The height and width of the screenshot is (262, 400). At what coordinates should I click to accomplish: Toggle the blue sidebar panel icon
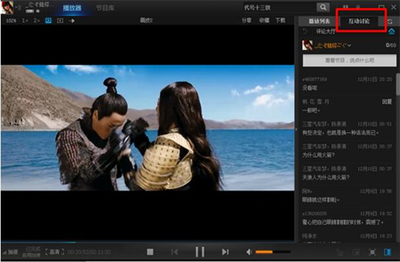click(x=387, y=252)
